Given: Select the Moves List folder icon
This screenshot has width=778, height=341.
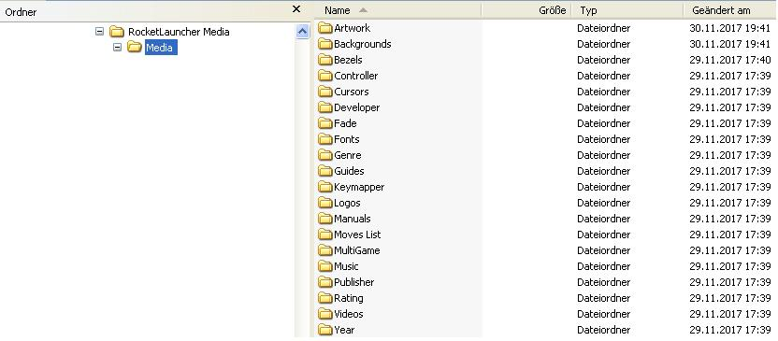Looking at the screenshot, I should (x=325, y=234).
